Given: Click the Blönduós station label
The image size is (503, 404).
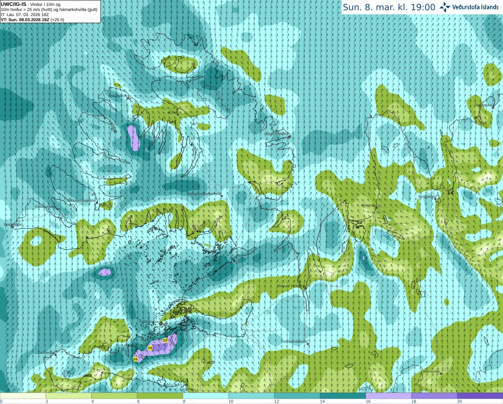Looking at the screenshot, I should point(368,205).
